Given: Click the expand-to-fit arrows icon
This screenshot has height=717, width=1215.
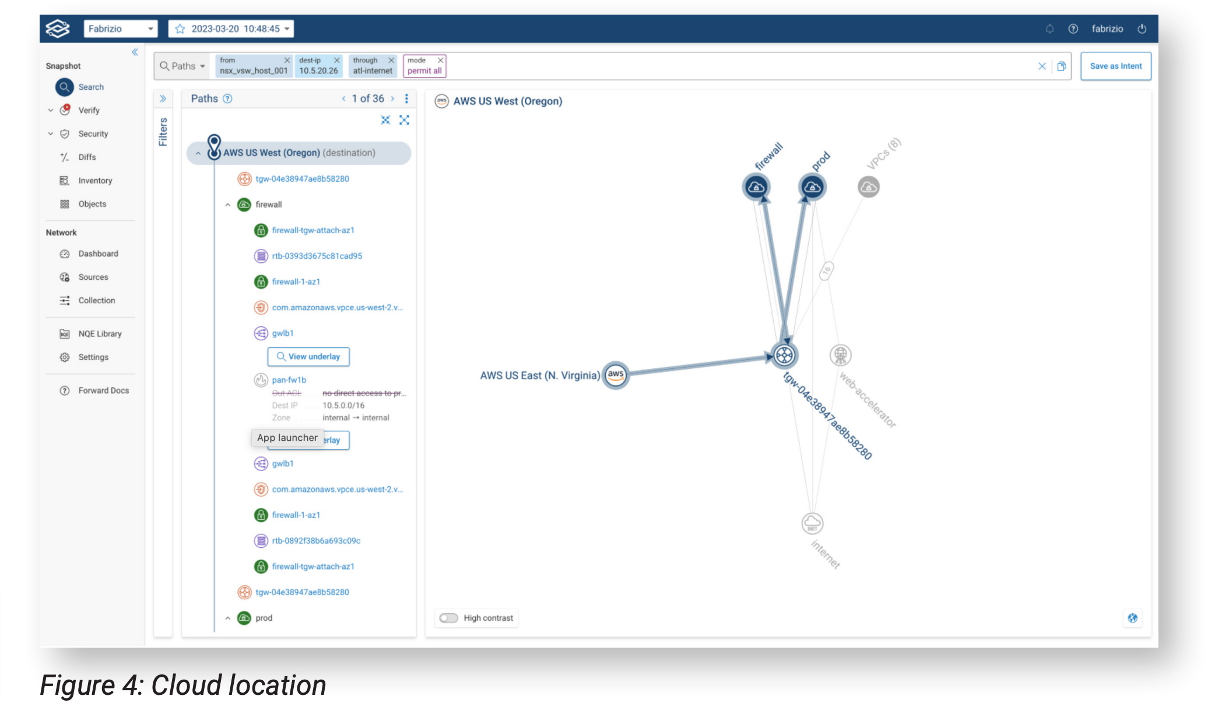Looking at the screenshot, I should point(404,120).
